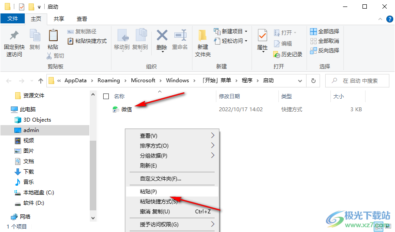Choose Customize Folder (自定义文件夹(F)...)
This screenshot has height=232, width=395.
tap(172, 179)
